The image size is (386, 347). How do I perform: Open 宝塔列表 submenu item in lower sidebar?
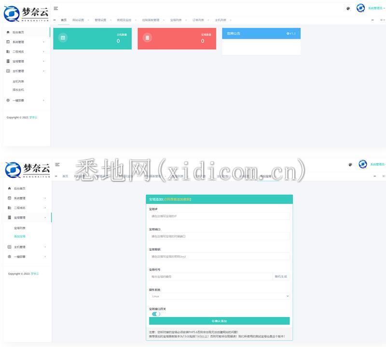(x=20, y=228)
